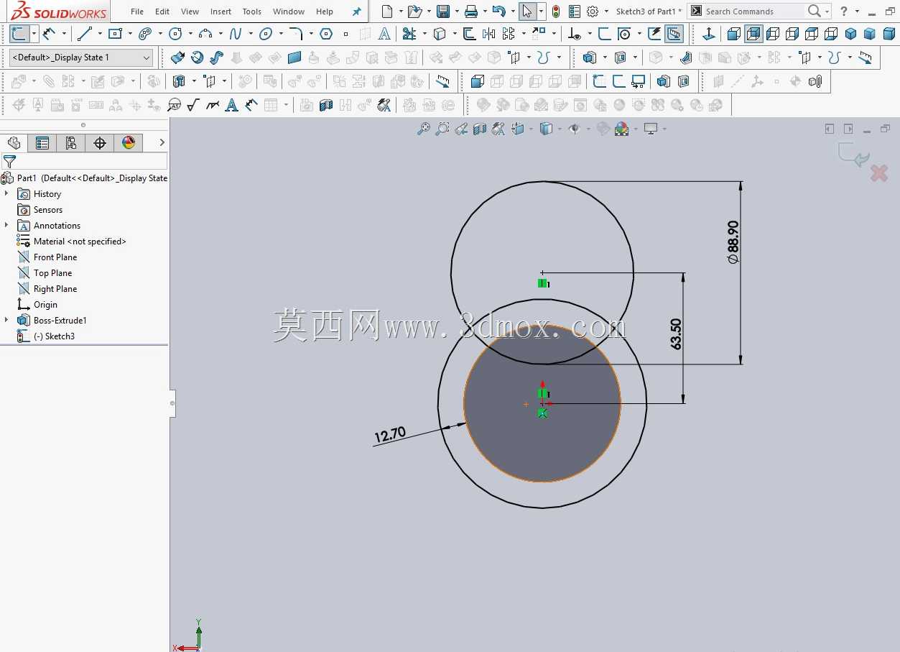
Task: Click the Mirror Entities tool
Action: click(x=489, y=34)
